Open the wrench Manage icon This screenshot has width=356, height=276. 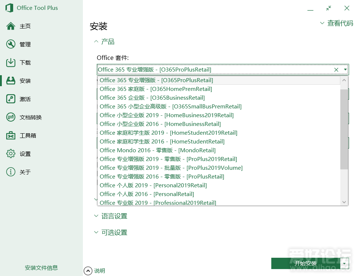click(11, 44)
